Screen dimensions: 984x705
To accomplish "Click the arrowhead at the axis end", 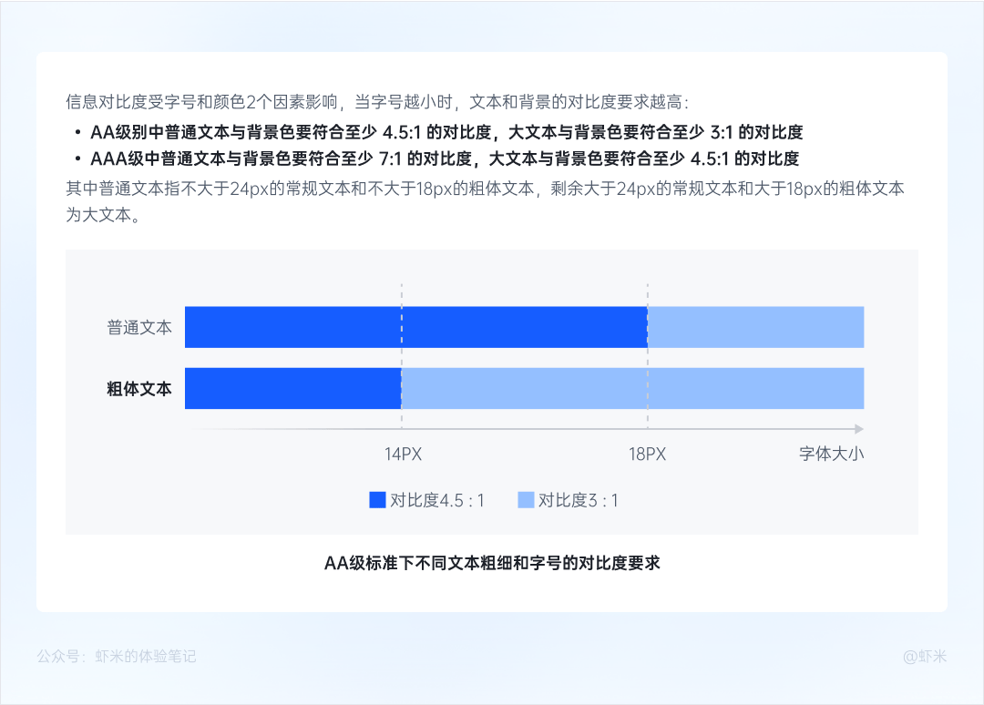I will click(x=859, y=429).
